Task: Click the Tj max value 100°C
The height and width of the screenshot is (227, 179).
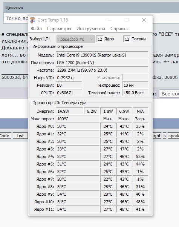Action: (x=78, y=119)
